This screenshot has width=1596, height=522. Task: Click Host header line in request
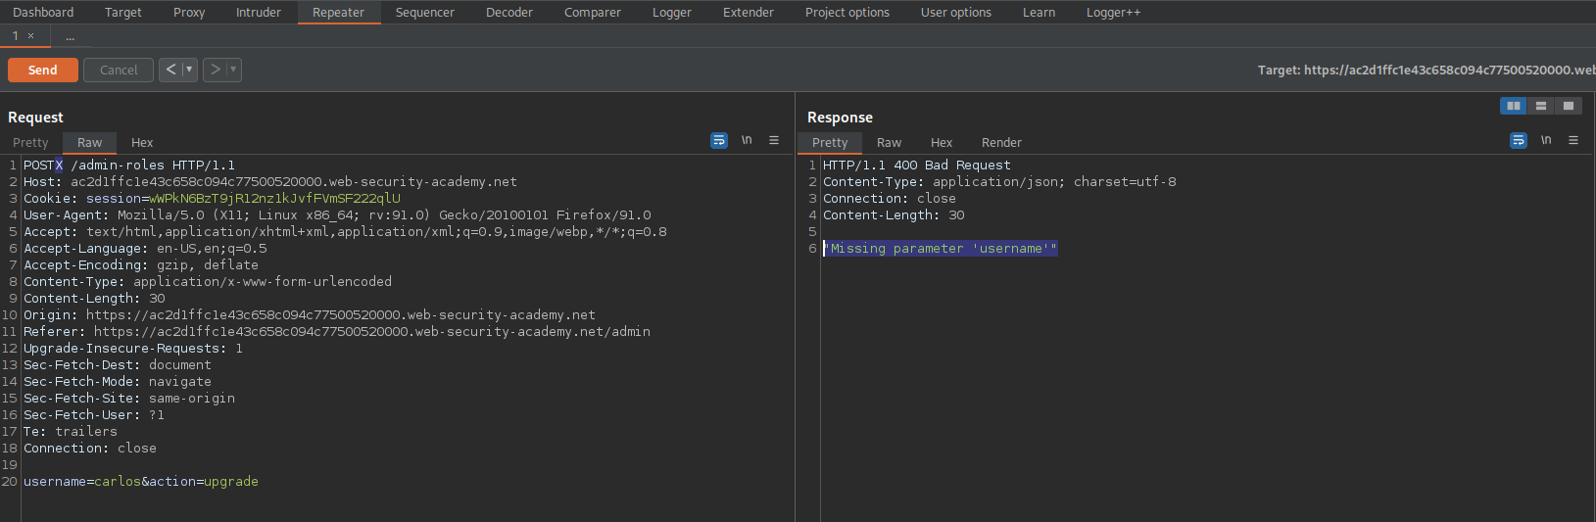click(x=270, y=182)
